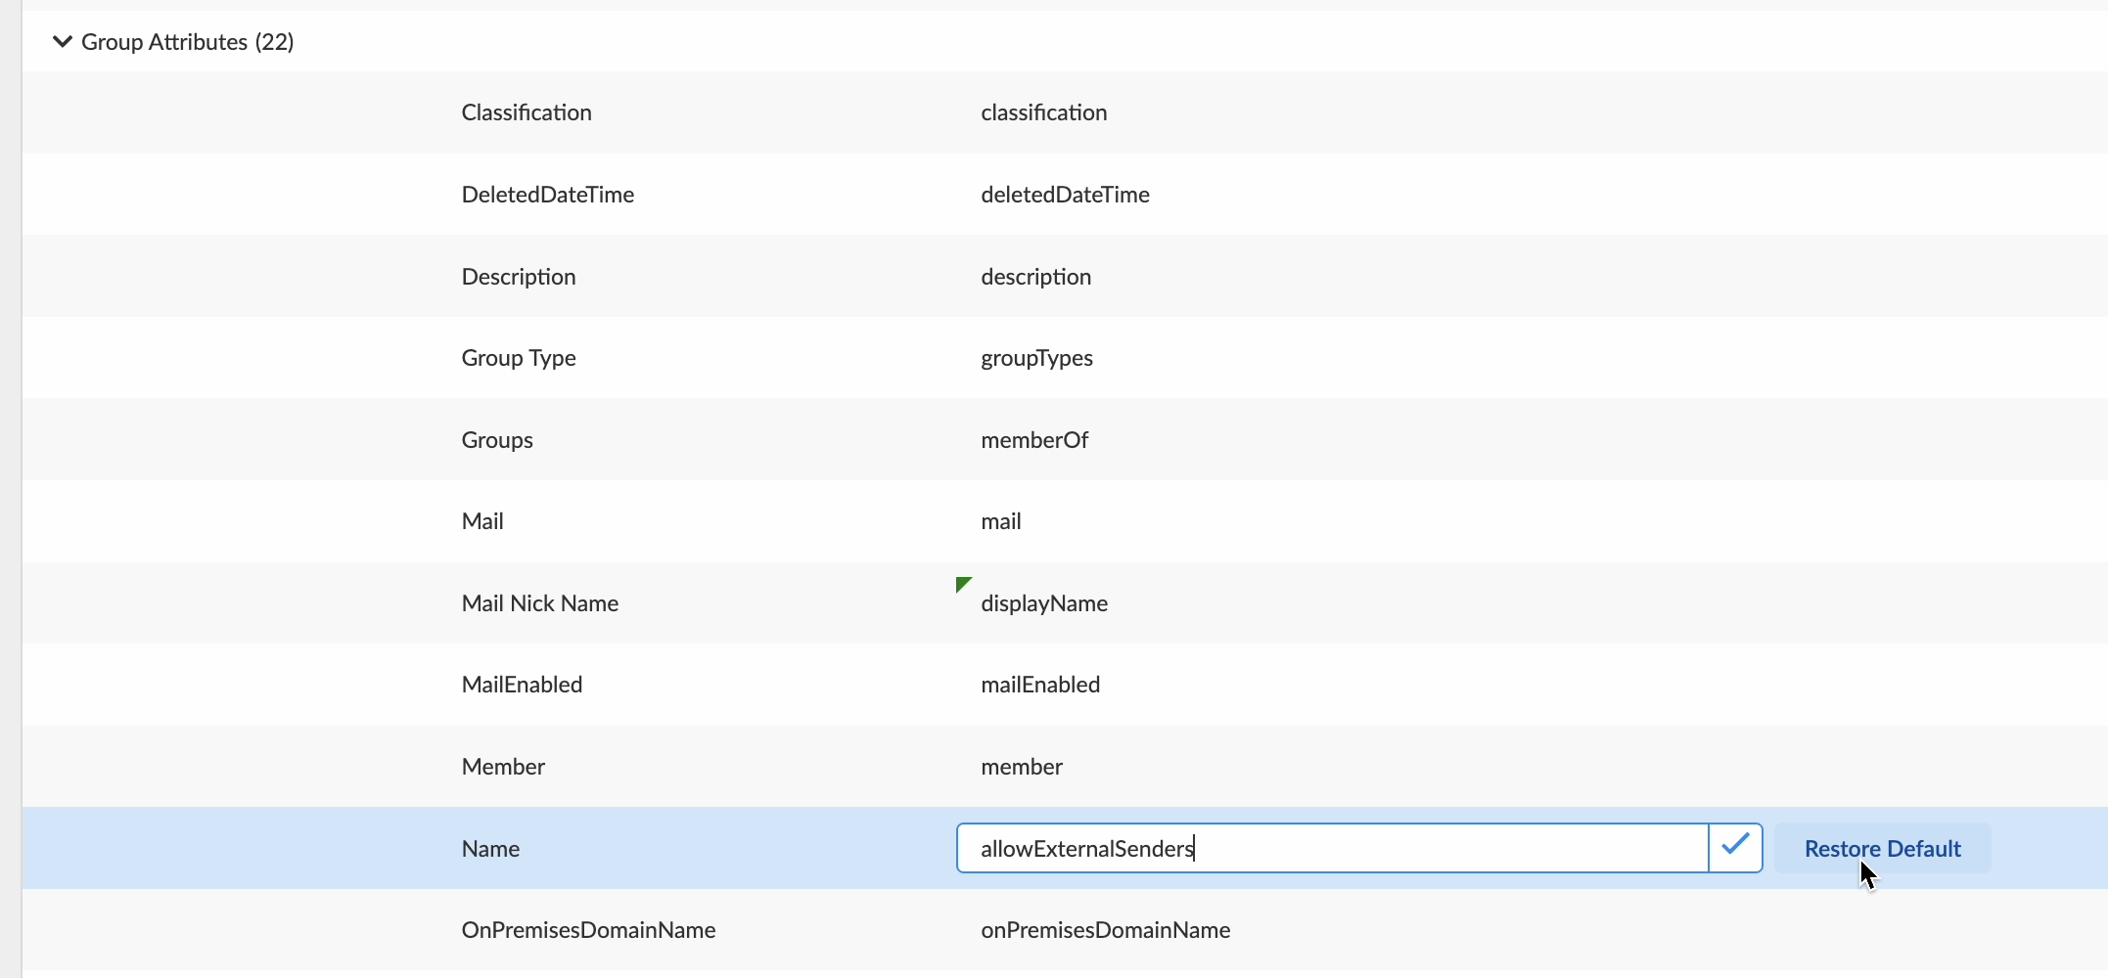Click the green modified marker beside displayName

[963, 585]
